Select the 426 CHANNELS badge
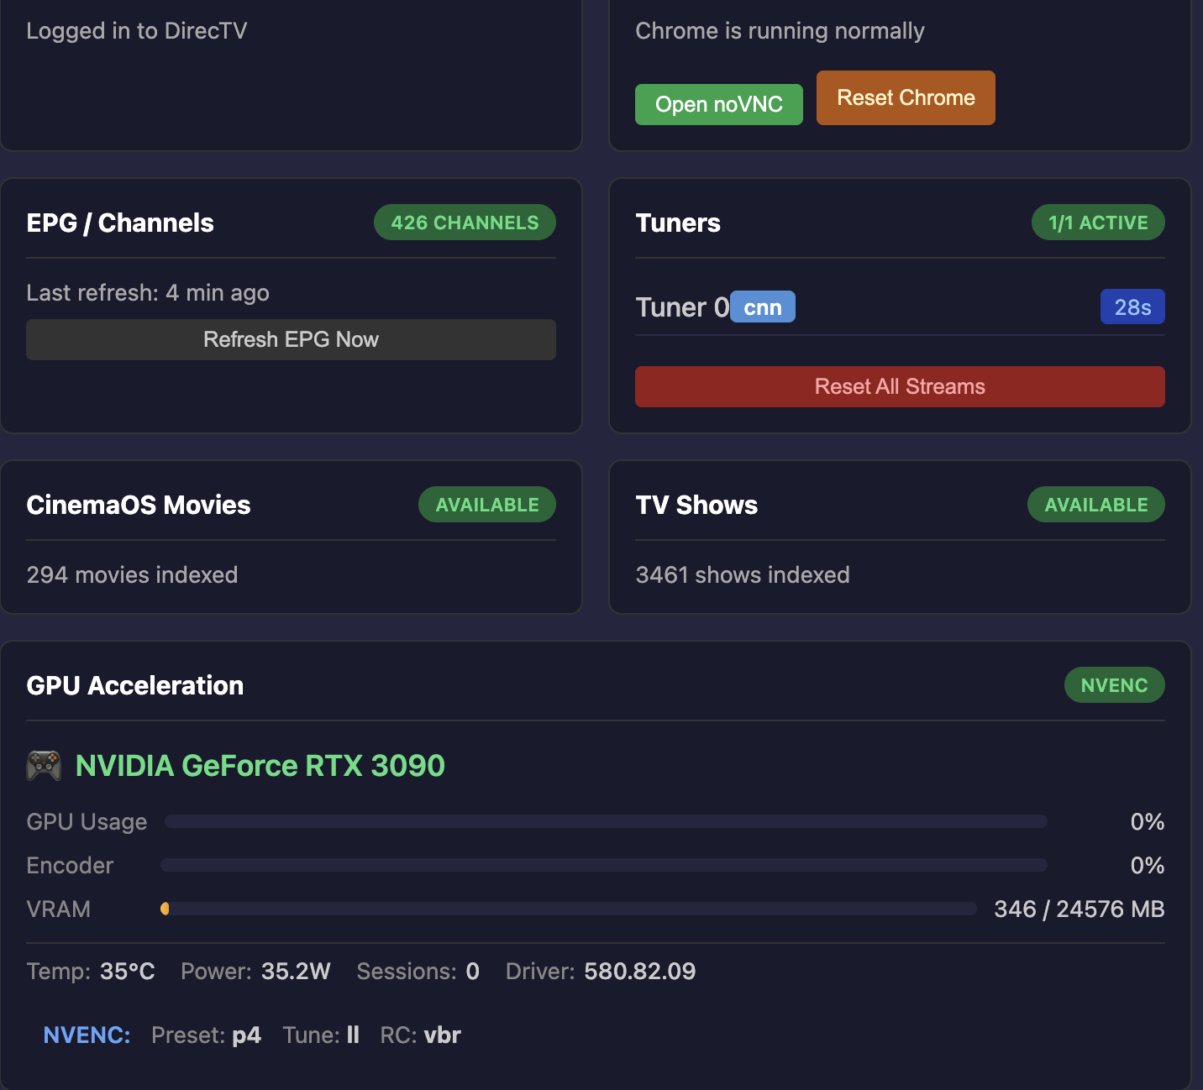Screen dimensions: 1203x1090 (465, 223)
